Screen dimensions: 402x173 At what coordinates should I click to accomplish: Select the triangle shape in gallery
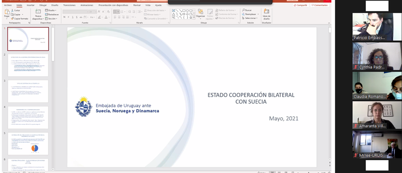pyautogui.click(x=174, y=14)
